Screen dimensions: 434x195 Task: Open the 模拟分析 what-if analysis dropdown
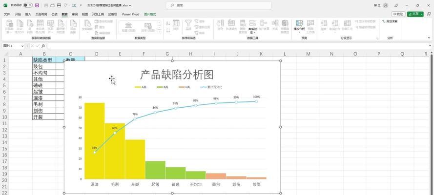[299, 32]
